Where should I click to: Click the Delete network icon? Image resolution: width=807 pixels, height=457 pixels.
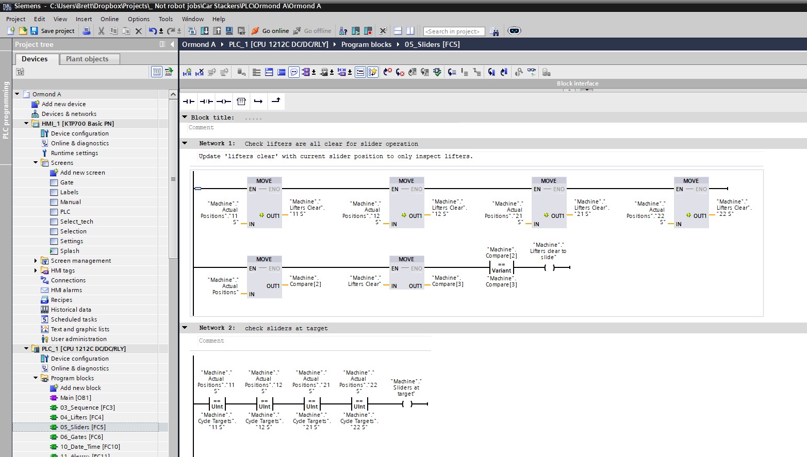[200, 73]
